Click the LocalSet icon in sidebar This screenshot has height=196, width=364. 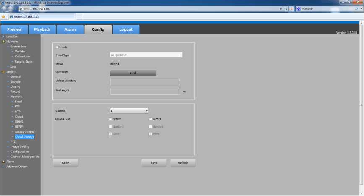3,37
